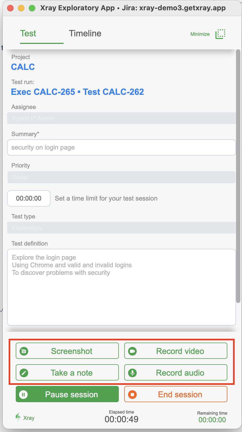Open the CALC project link
Viewport: 242px width, 432px height.
coord(23,67)
